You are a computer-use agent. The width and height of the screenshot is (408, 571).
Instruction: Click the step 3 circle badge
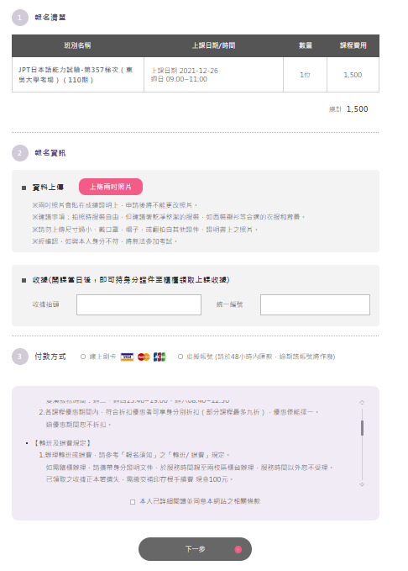[x=20, y=357]
